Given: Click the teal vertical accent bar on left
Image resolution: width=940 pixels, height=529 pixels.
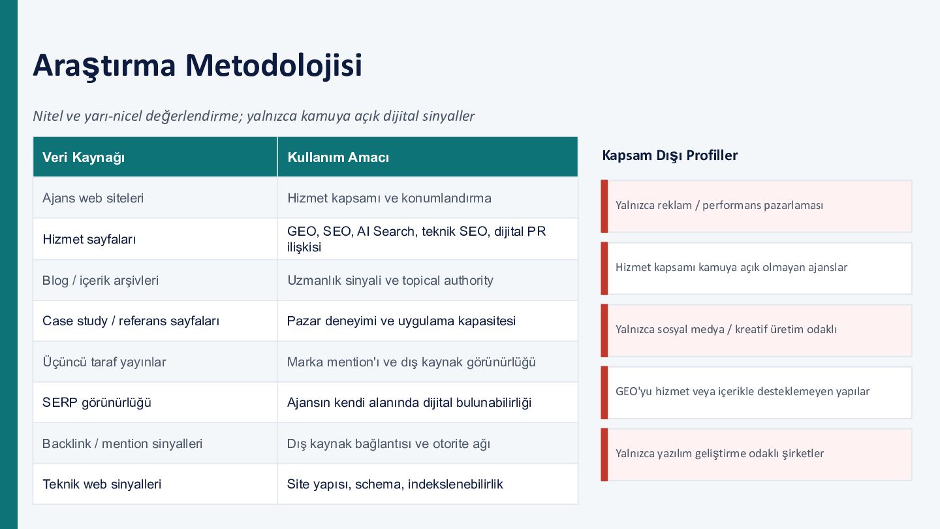Looking at the screenshot, I should coord(8,264).
